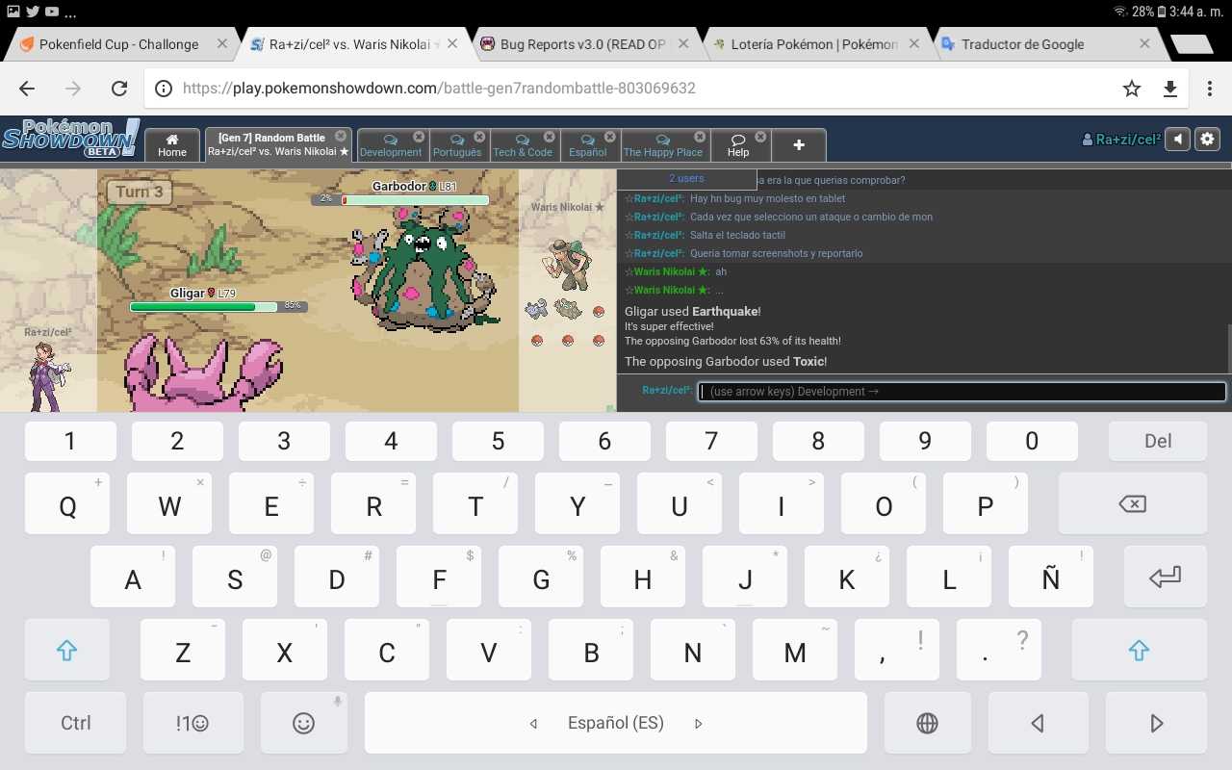1232x770 pixels.
Task: Toggle the left shift key
Action: 66,650
